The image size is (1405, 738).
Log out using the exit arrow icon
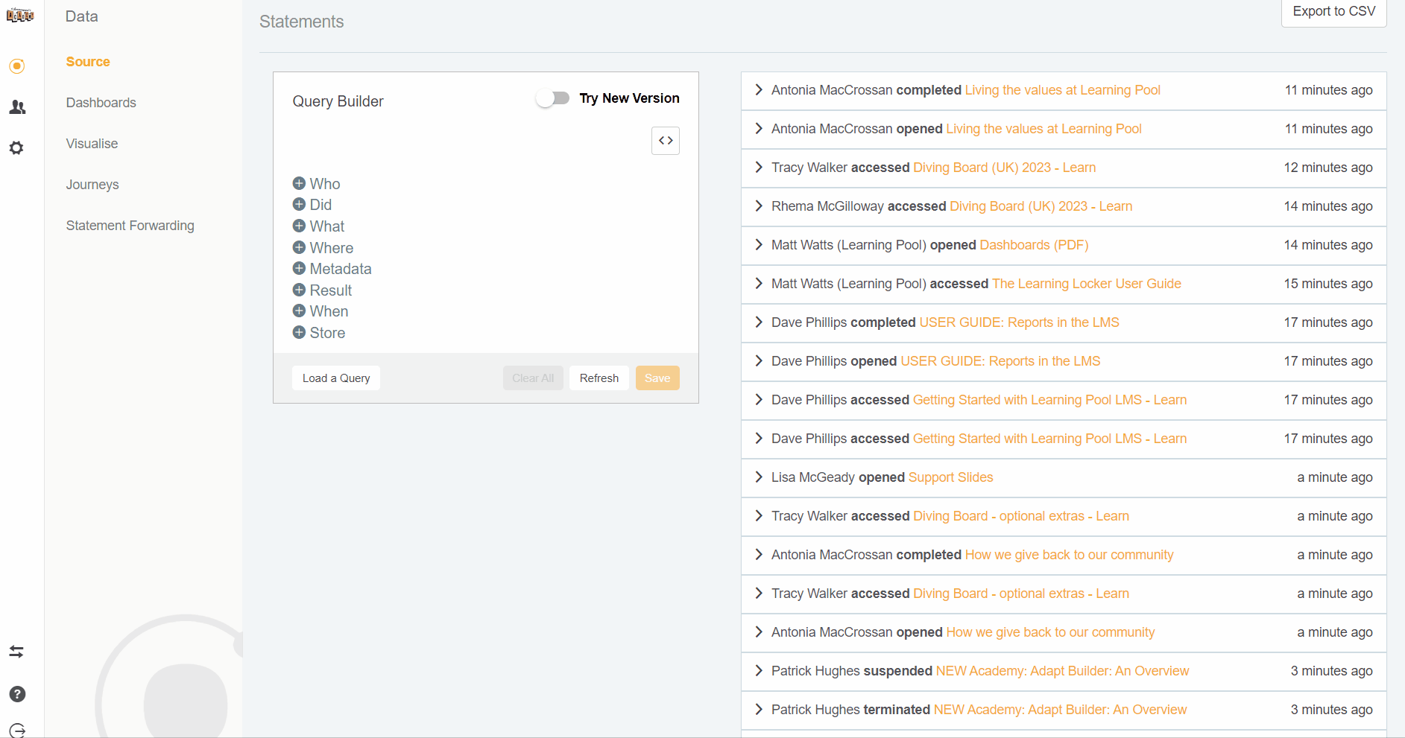(17, 731)
